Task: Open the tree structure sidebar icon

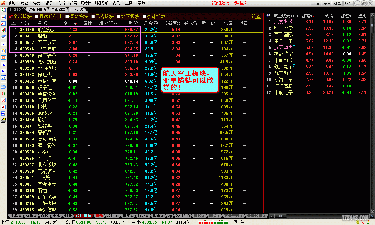Action: [x=3, y=51]
